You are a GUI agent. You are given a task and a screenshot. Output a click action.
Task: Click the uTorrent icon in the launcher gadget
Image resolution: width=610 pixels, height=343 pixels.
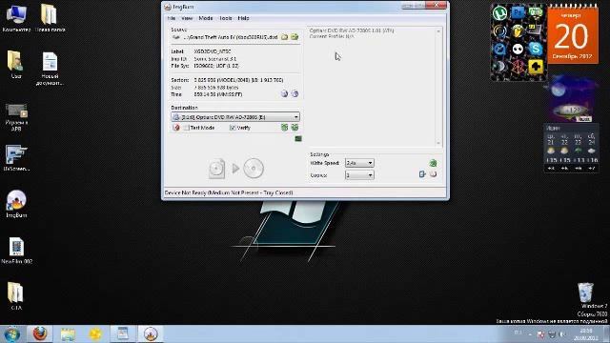tap(499, 12)
